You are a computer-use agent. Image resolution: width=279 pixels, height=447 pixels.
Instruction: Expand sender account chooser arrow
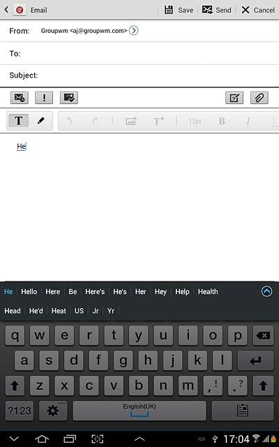click(133, 31)
